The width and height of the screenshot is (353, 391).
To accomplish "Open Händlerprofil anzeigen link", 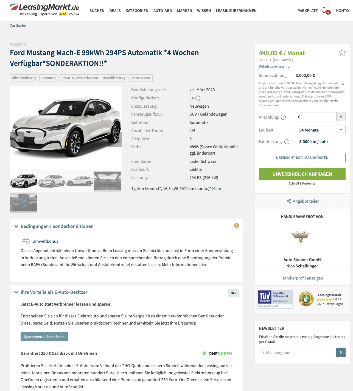I will 302,278.
